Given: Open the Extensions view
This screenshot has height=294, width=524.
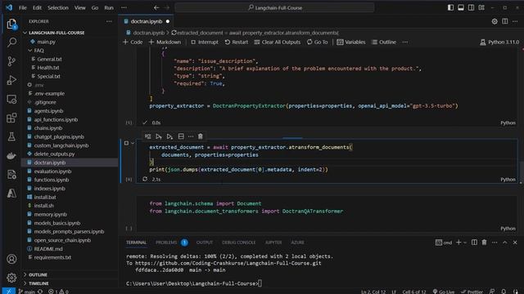Looking at the screenshot, I should [11, 118].
